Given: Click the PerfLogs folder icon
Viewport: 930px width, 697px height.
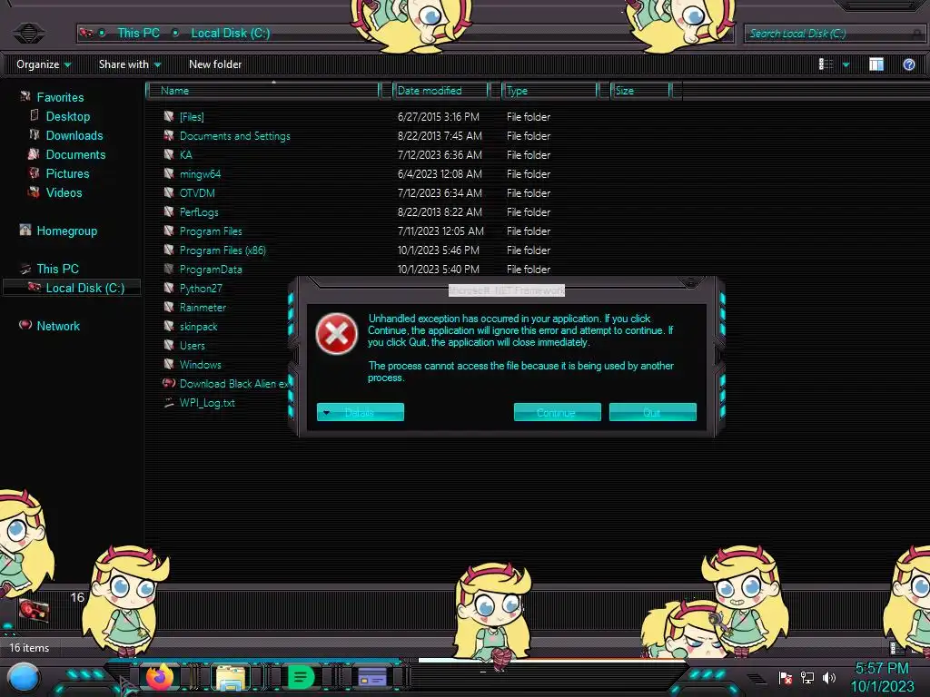Looking at the screenshot, I should point(169,211).
